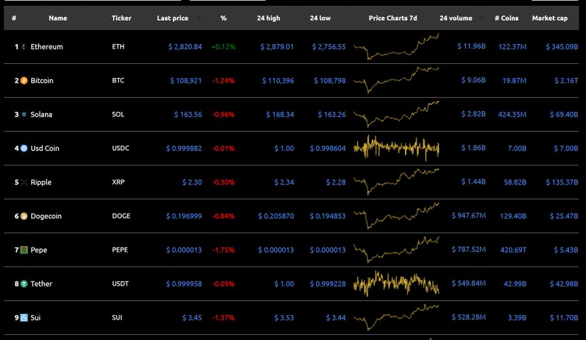The image size is (586, 340).
Task: Open the Ethereum coin name link
Action: point(47,47)
